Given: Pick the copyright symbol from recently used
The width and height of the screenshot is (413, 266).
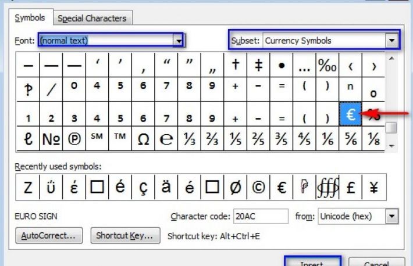Looking at the screenshot, I should point(258,188).
